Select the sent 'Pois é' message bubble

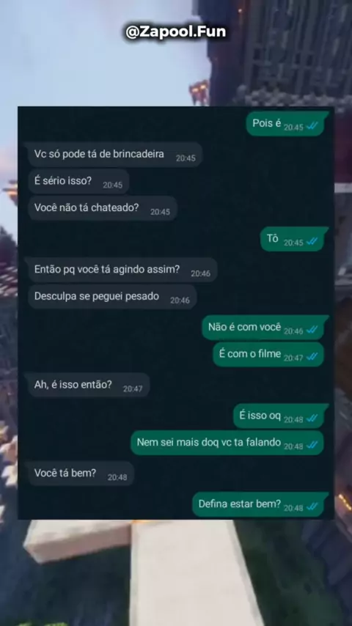coord(287,124)
